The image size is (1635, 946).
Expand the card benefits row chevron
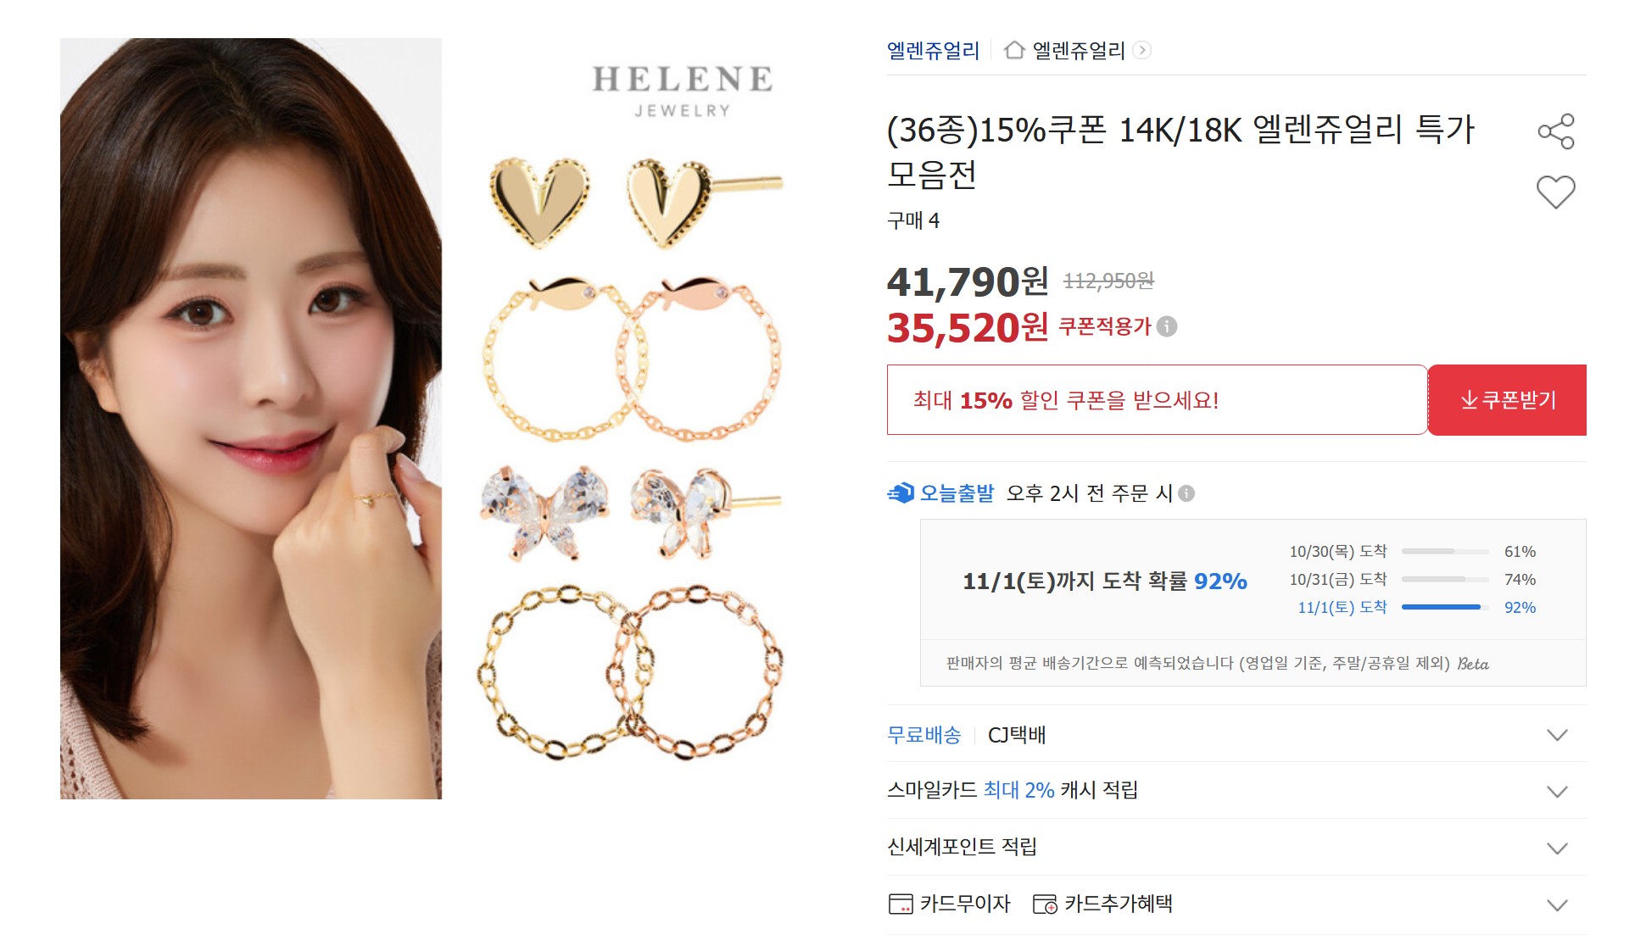[x=1557, y=904]
